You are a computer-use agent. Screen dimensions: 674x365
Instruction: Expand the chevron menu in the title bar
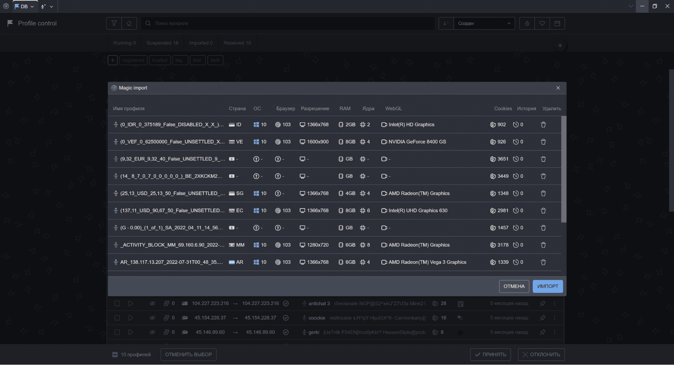pos(631,6)
